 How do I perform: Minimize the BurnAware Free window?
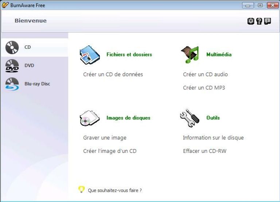(x=248, y=5)
